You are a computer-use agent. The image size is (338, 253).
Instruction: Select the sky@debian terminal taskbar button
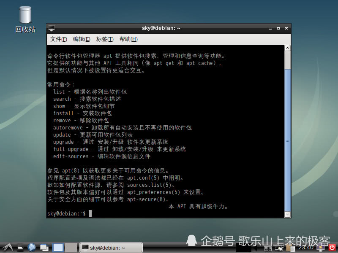click(111, 248)
